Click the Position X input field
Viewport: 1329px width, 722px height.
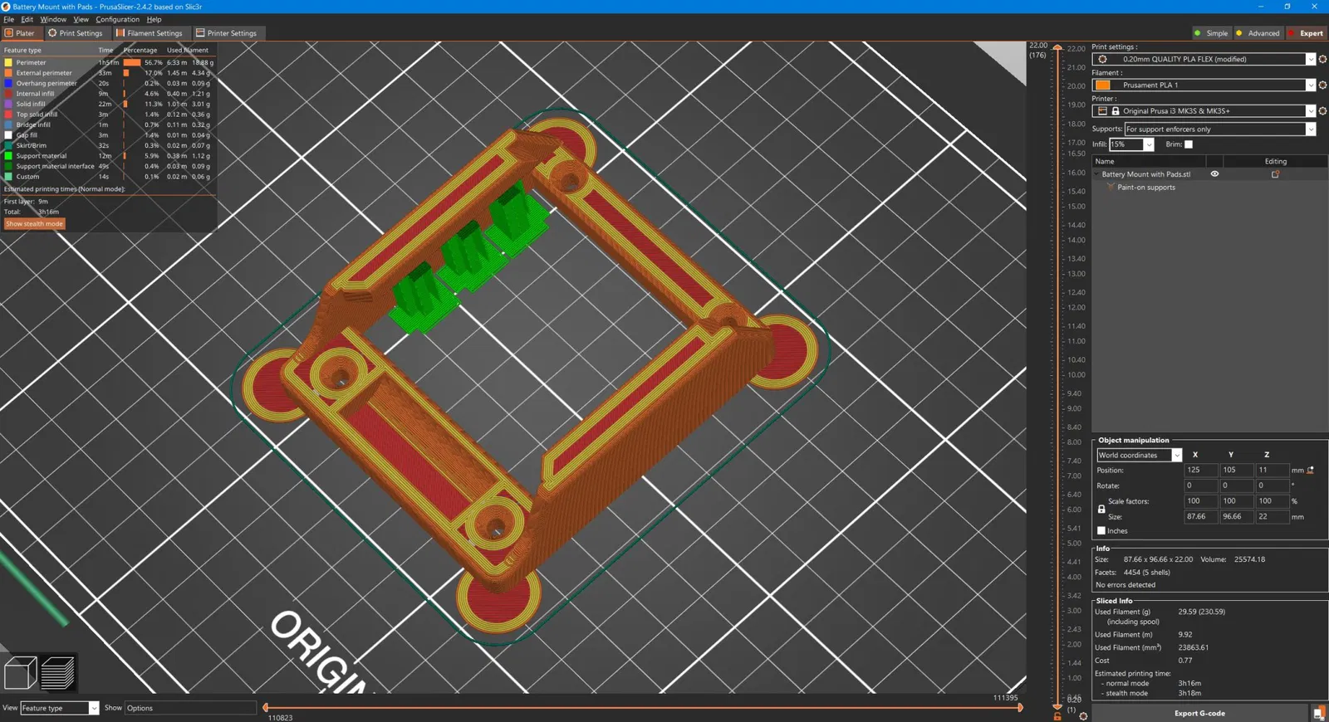pos(1200,470)
